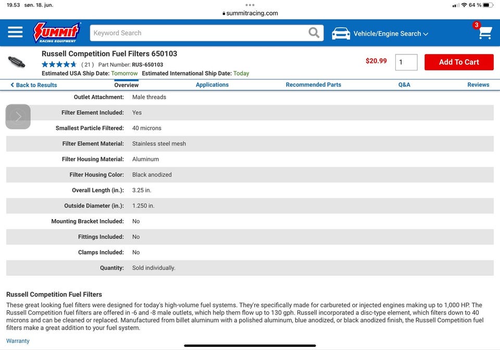Click 'Russell Competition Fuel Filters 650103' title
Screen dimensions: 500x350
[x=109, y=54]
